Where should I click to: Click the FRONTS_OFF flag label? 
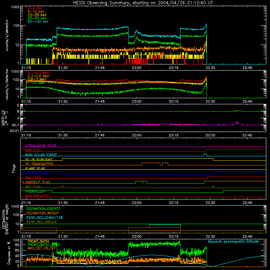click(35, 191)
